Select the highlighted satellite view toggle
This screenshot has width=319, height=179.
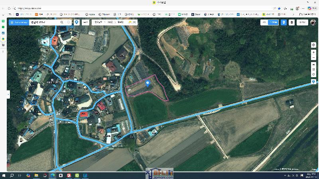(273, 23)
